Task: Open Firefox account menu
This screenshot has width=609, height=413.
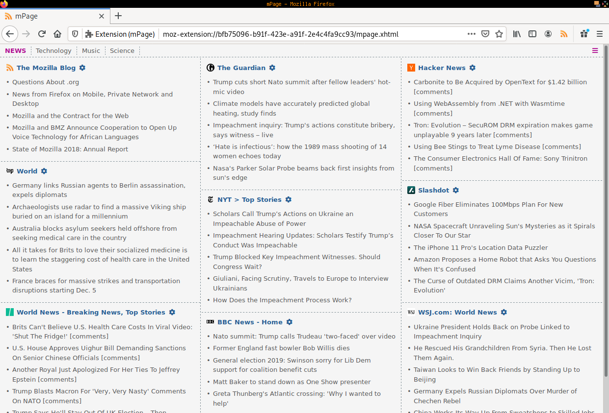Action: (548, 34)
